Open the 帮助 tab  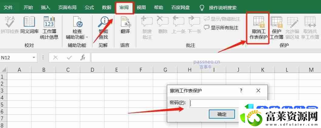(x=159, y=8)
